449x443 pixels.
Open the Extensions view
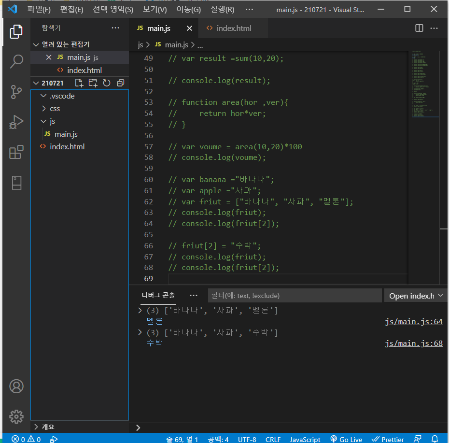[x=16, y=152]
